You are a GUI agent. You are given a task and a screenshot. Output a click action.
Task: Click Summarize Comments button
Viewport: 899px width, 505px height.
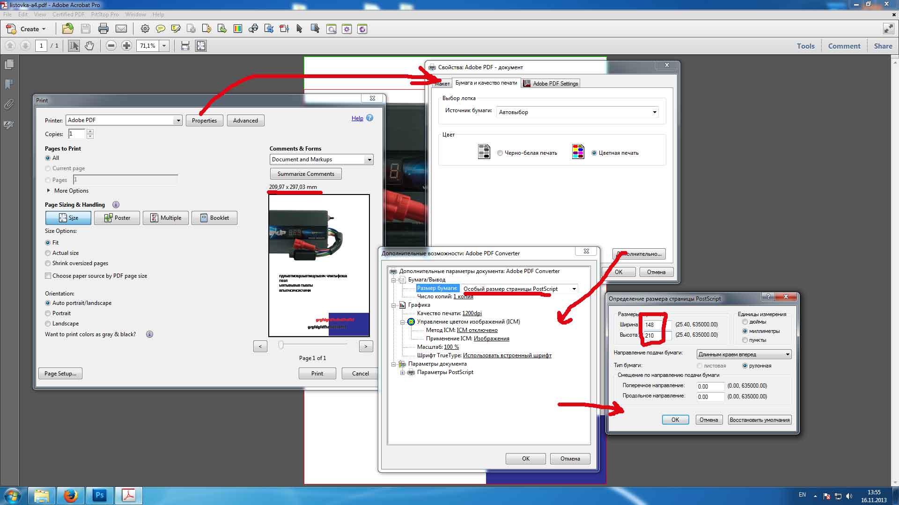pos(306,173)
